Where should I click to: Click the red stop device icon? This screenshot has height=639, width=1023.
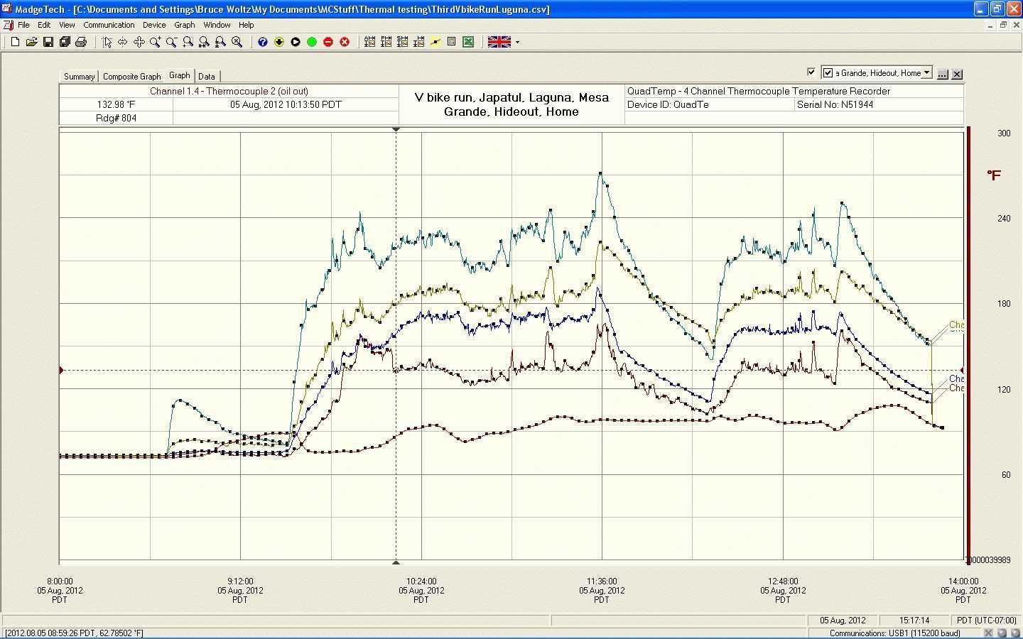(x=328, y=42)
